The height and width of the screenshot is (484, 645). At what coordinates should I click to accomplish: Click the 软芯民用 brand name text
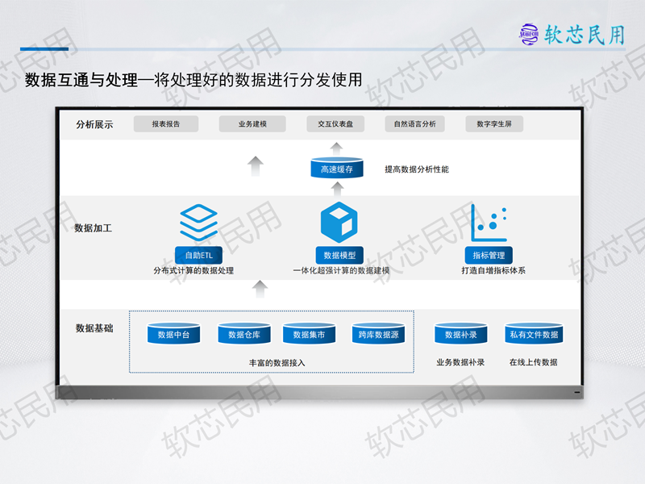585,35
